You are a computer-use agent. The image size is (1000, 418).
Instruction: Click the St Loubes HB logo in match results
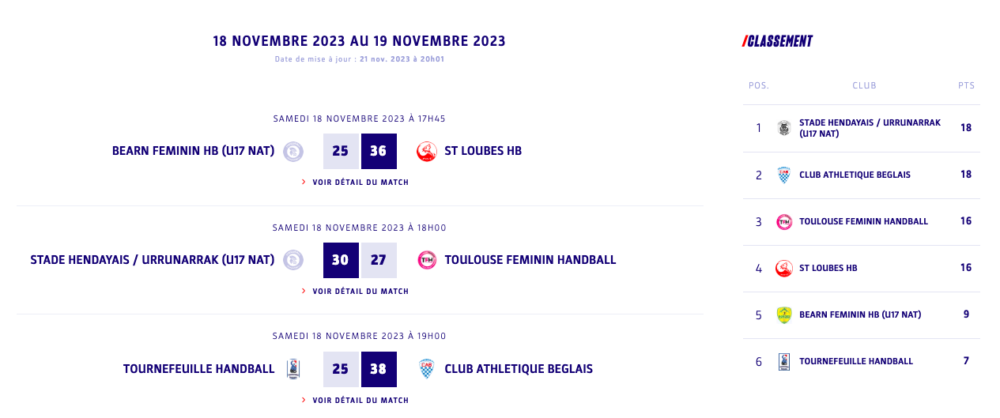(427, 151)
